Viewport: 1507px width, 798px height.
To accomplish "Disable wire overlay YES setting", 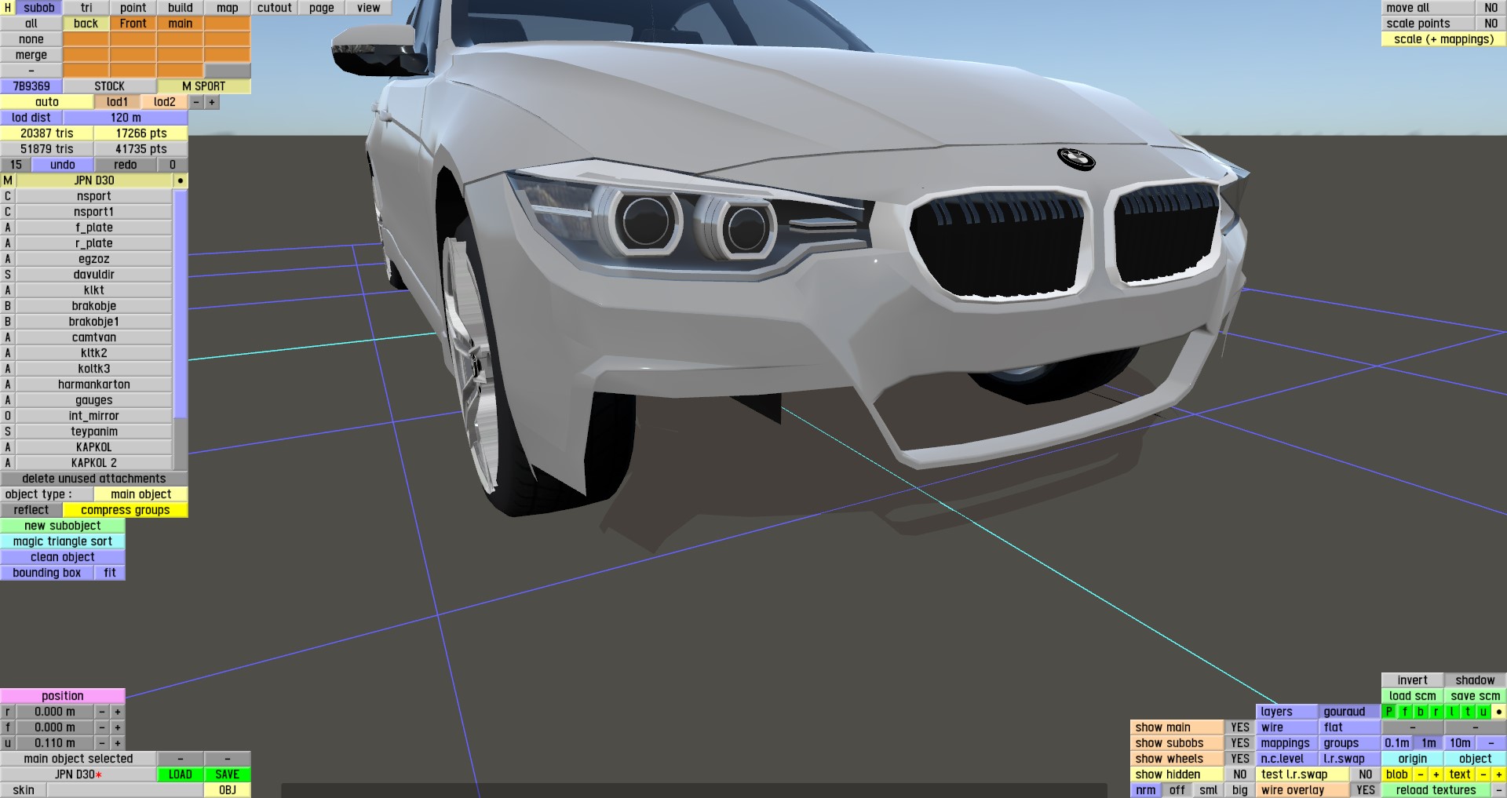I will (1366, 790).
